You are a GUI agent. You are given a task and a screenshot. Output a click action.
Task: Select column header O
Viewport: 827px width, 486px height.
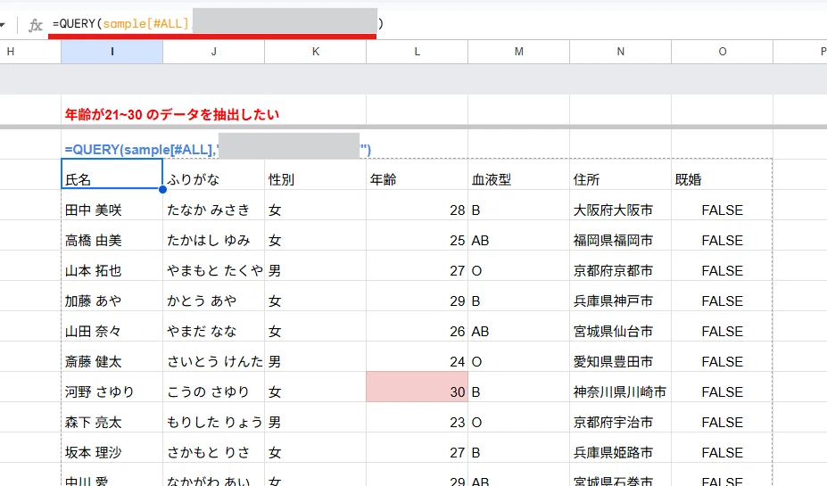tap(723, 52)
